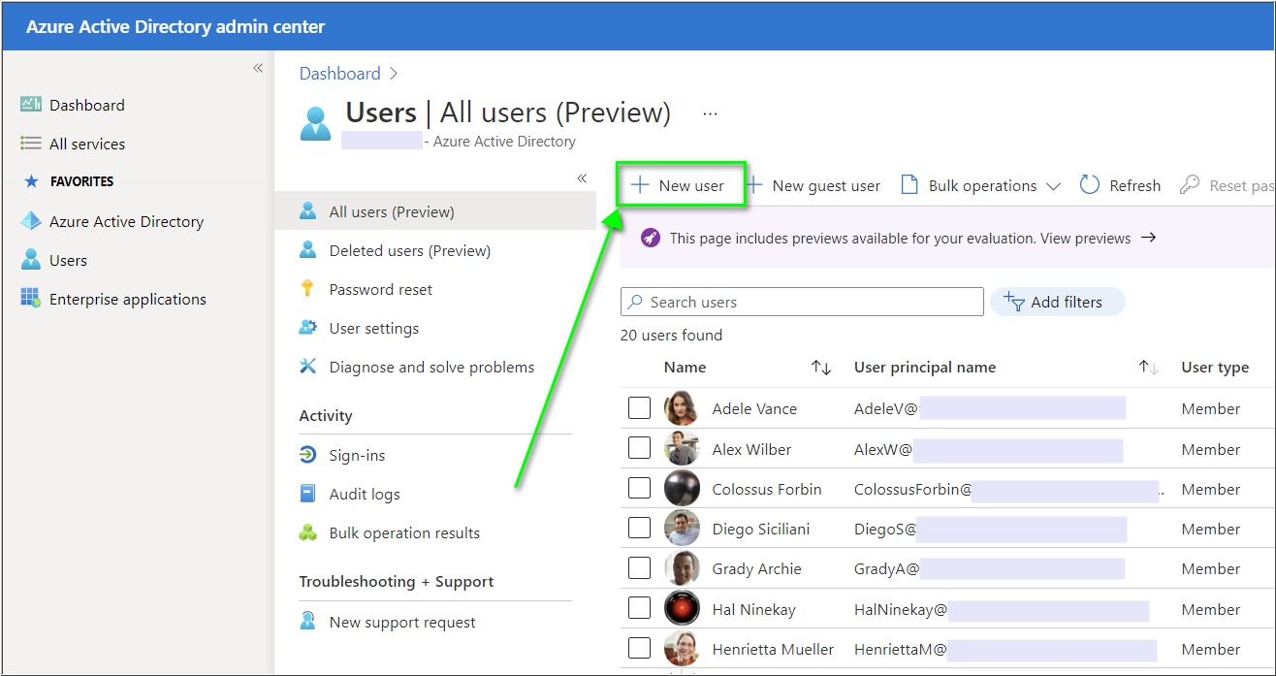Open Deleted users (Preview) menu item
1276x676 pixels.
(435, 250)
